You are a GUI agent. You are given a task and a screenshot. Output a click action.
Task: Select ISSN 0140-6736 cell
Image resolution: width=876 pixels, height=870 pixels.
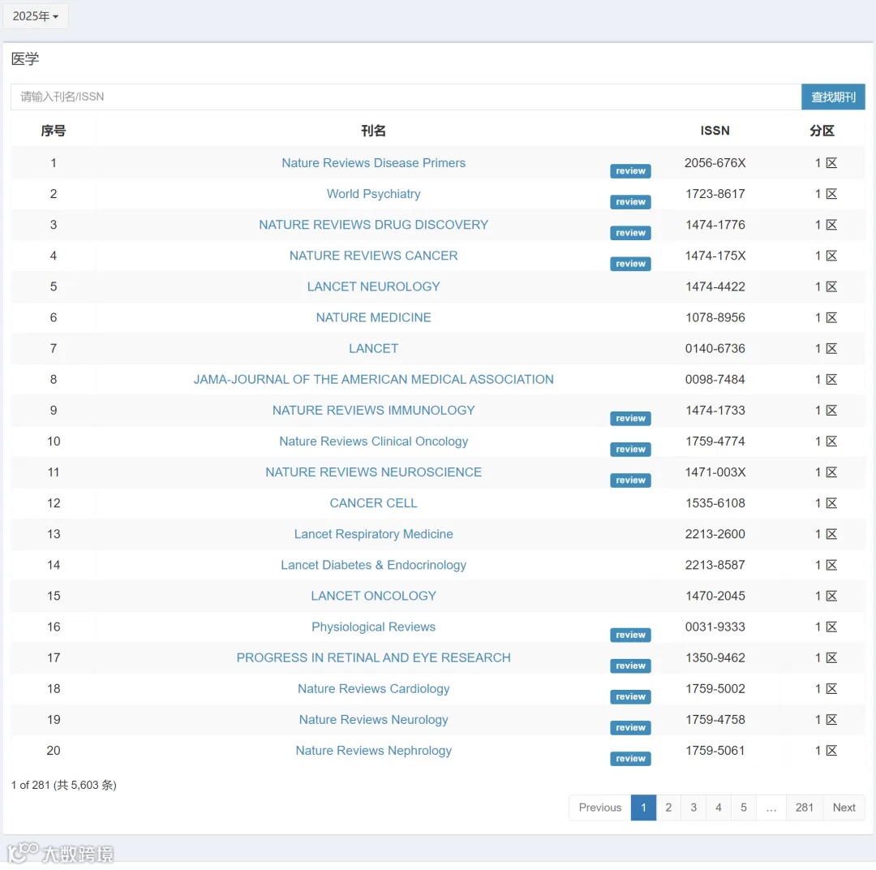pos(715,348)
